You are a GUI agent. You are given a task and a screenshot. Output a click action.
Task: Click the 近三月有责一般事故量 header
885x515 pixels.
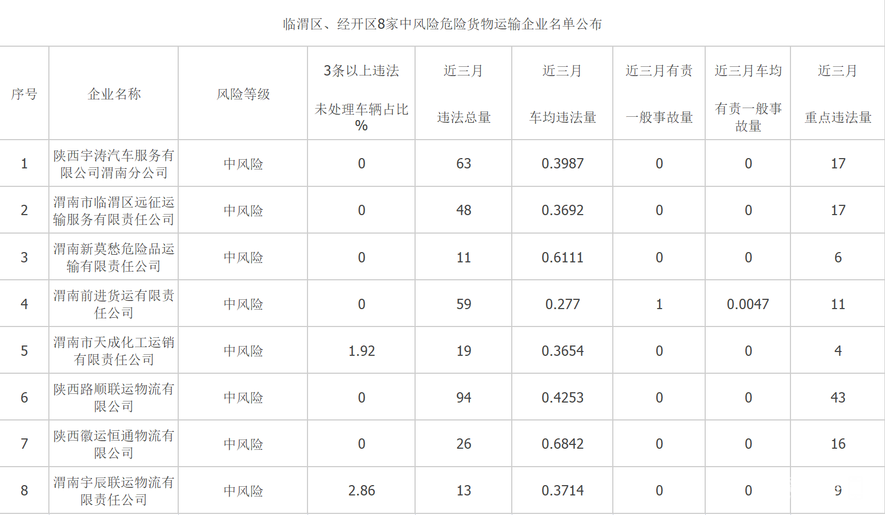pos(659,94)
